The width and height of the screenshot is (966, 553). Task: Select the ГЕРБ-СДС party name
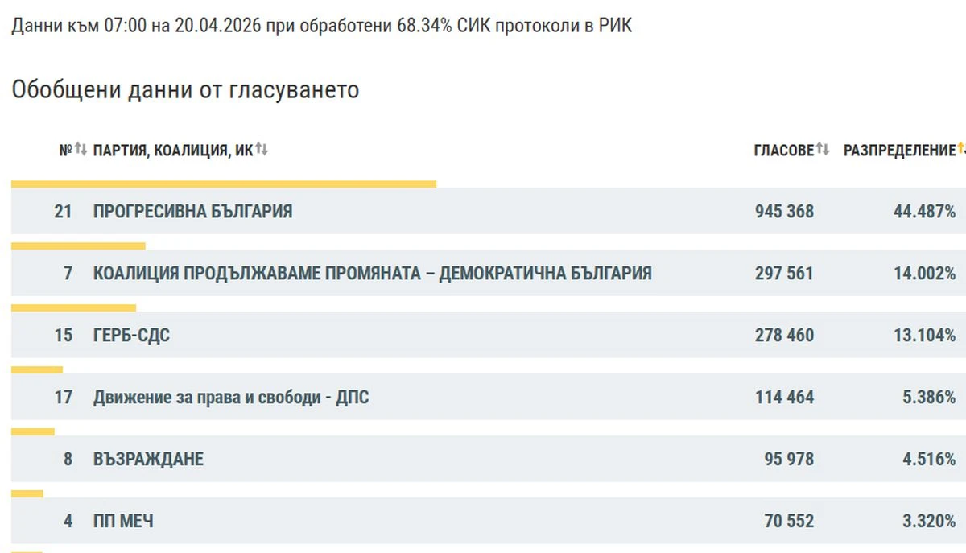click(x=131, y=336)
